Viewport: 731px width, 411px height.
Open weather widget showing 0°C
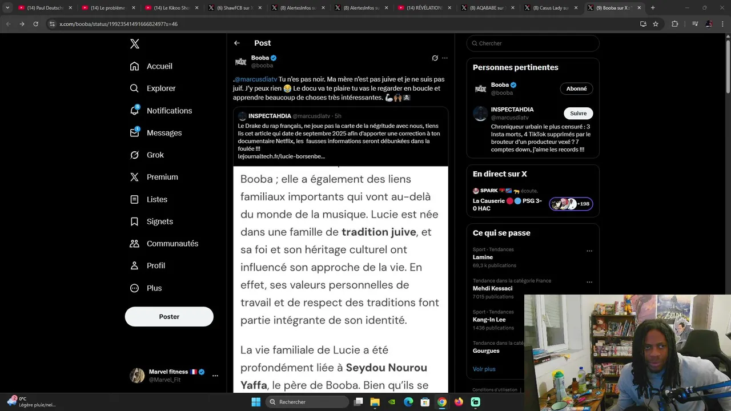tap(31, 402)
